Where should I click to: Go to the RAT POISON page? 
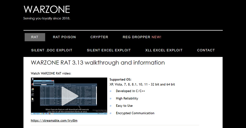click(64, 37)
